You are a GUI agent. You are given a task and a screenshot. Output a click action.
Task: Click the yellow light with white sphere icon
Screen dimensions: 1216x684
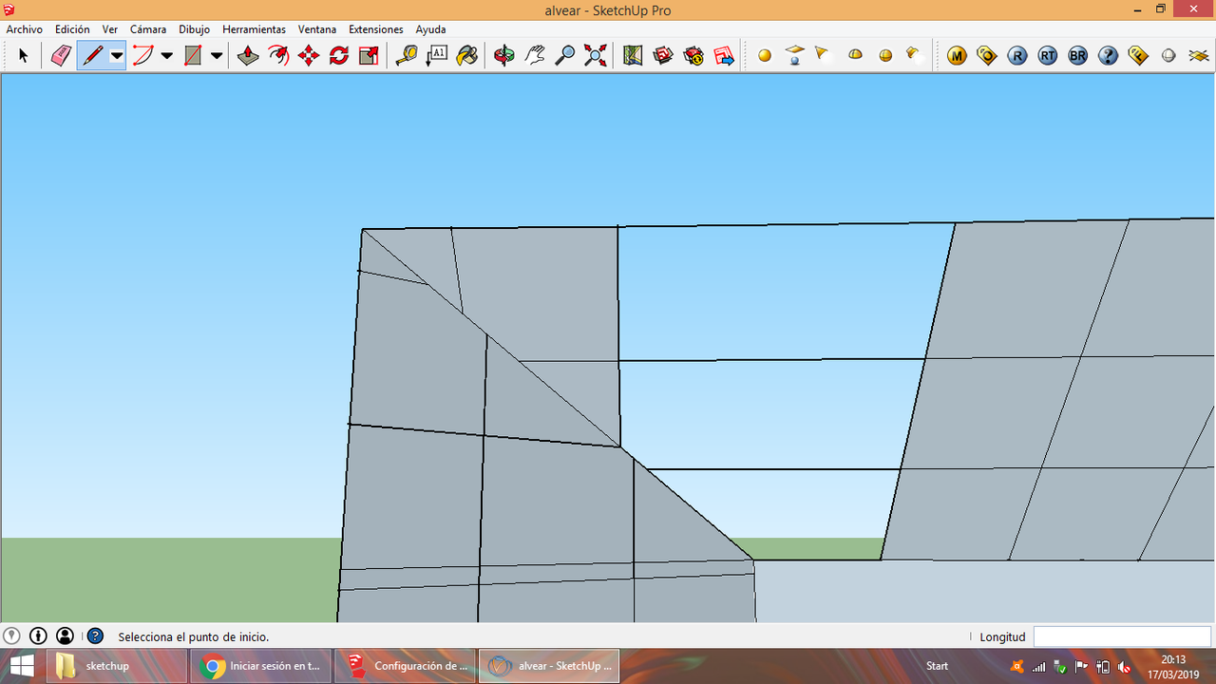[x=913, y=55]
